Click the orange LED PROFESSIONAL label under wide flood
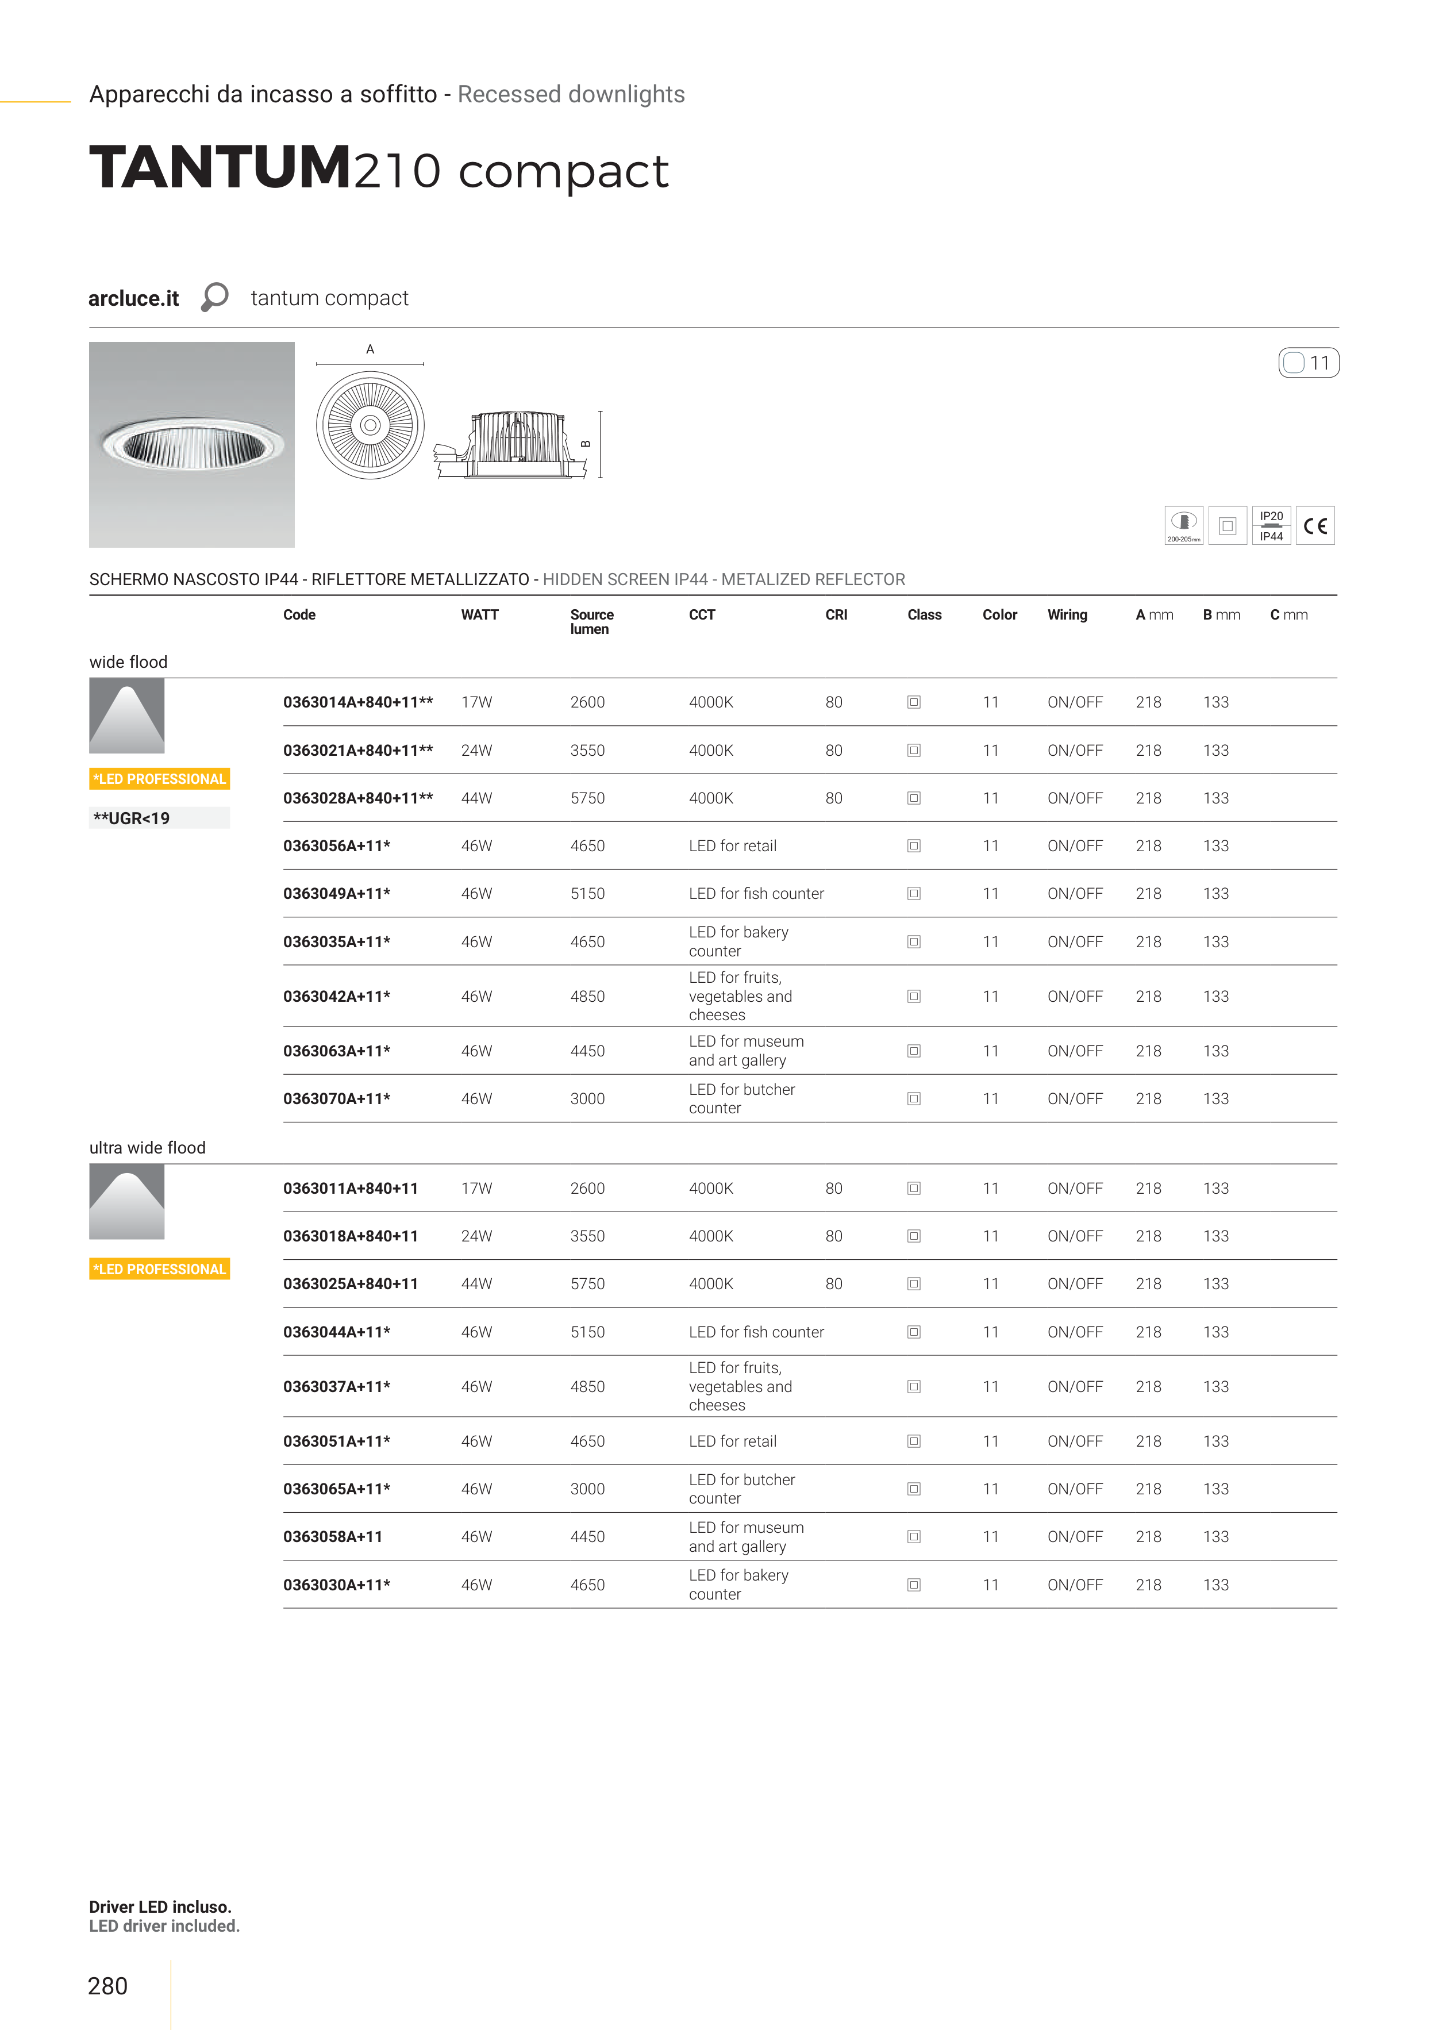The image size is (1435, 2030). pyautogui.click(x=159, y=779)
